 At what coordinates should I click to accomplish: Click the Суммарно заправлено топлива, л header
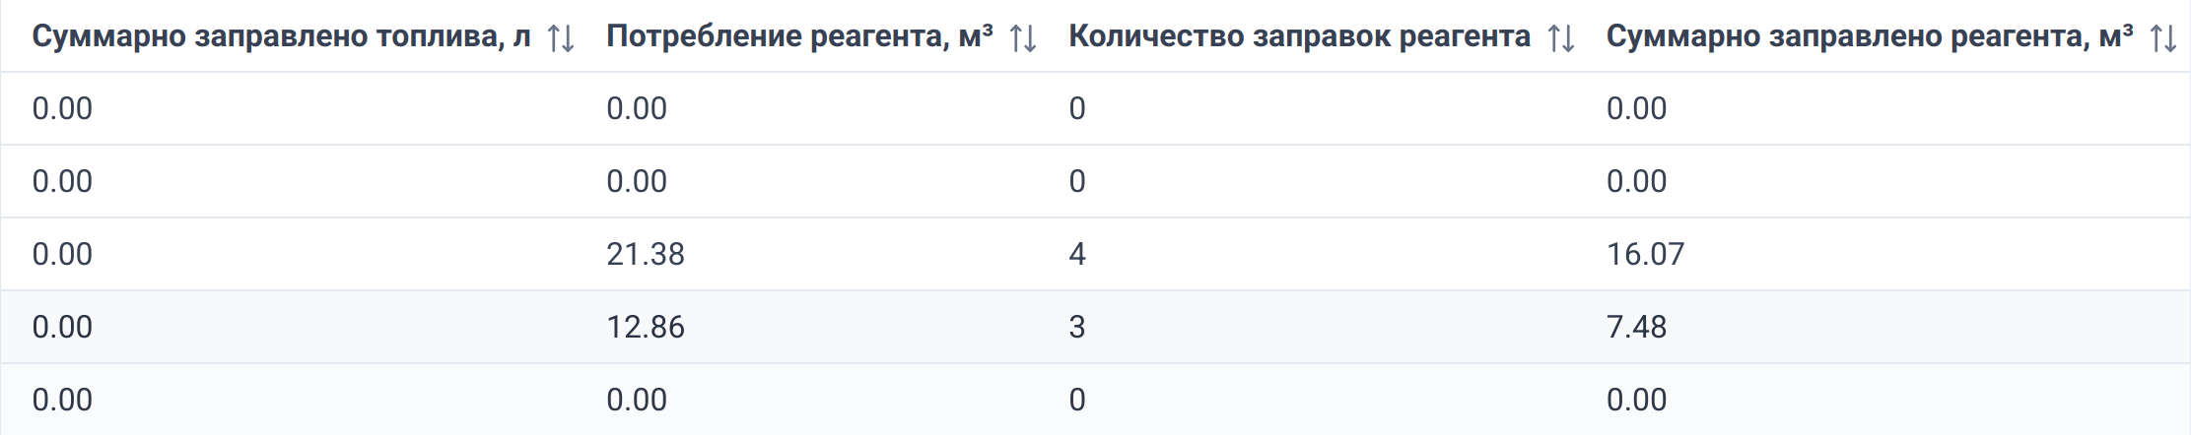pos(282,36)
